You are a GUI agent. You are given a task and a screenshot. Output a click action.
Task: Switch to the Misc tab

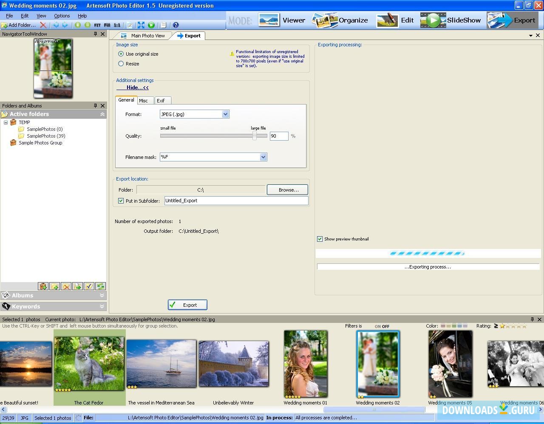[145, 100]
